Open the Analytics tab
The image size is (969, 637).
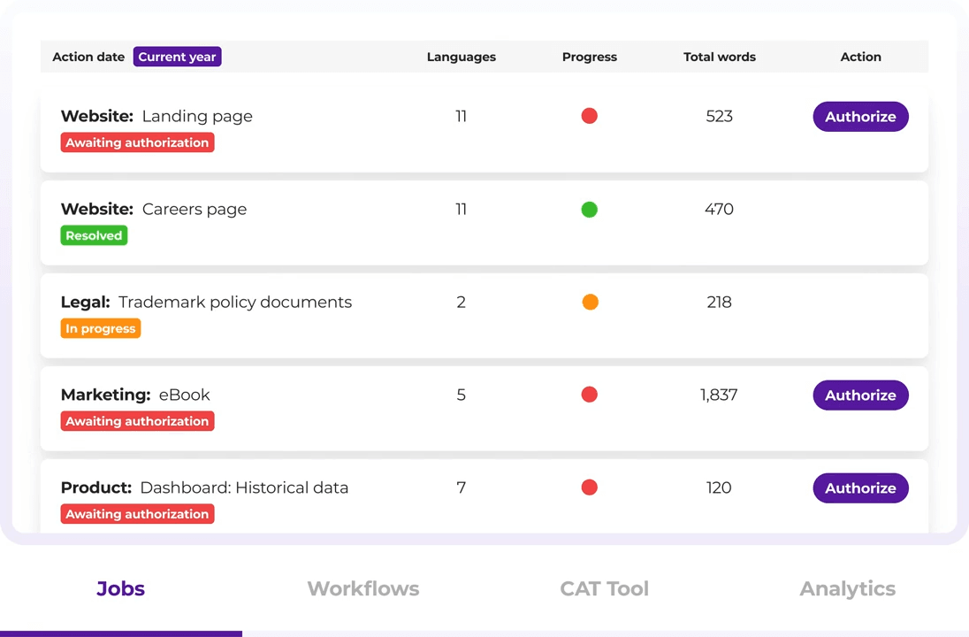pyautogui.click(x=847, y=589)
